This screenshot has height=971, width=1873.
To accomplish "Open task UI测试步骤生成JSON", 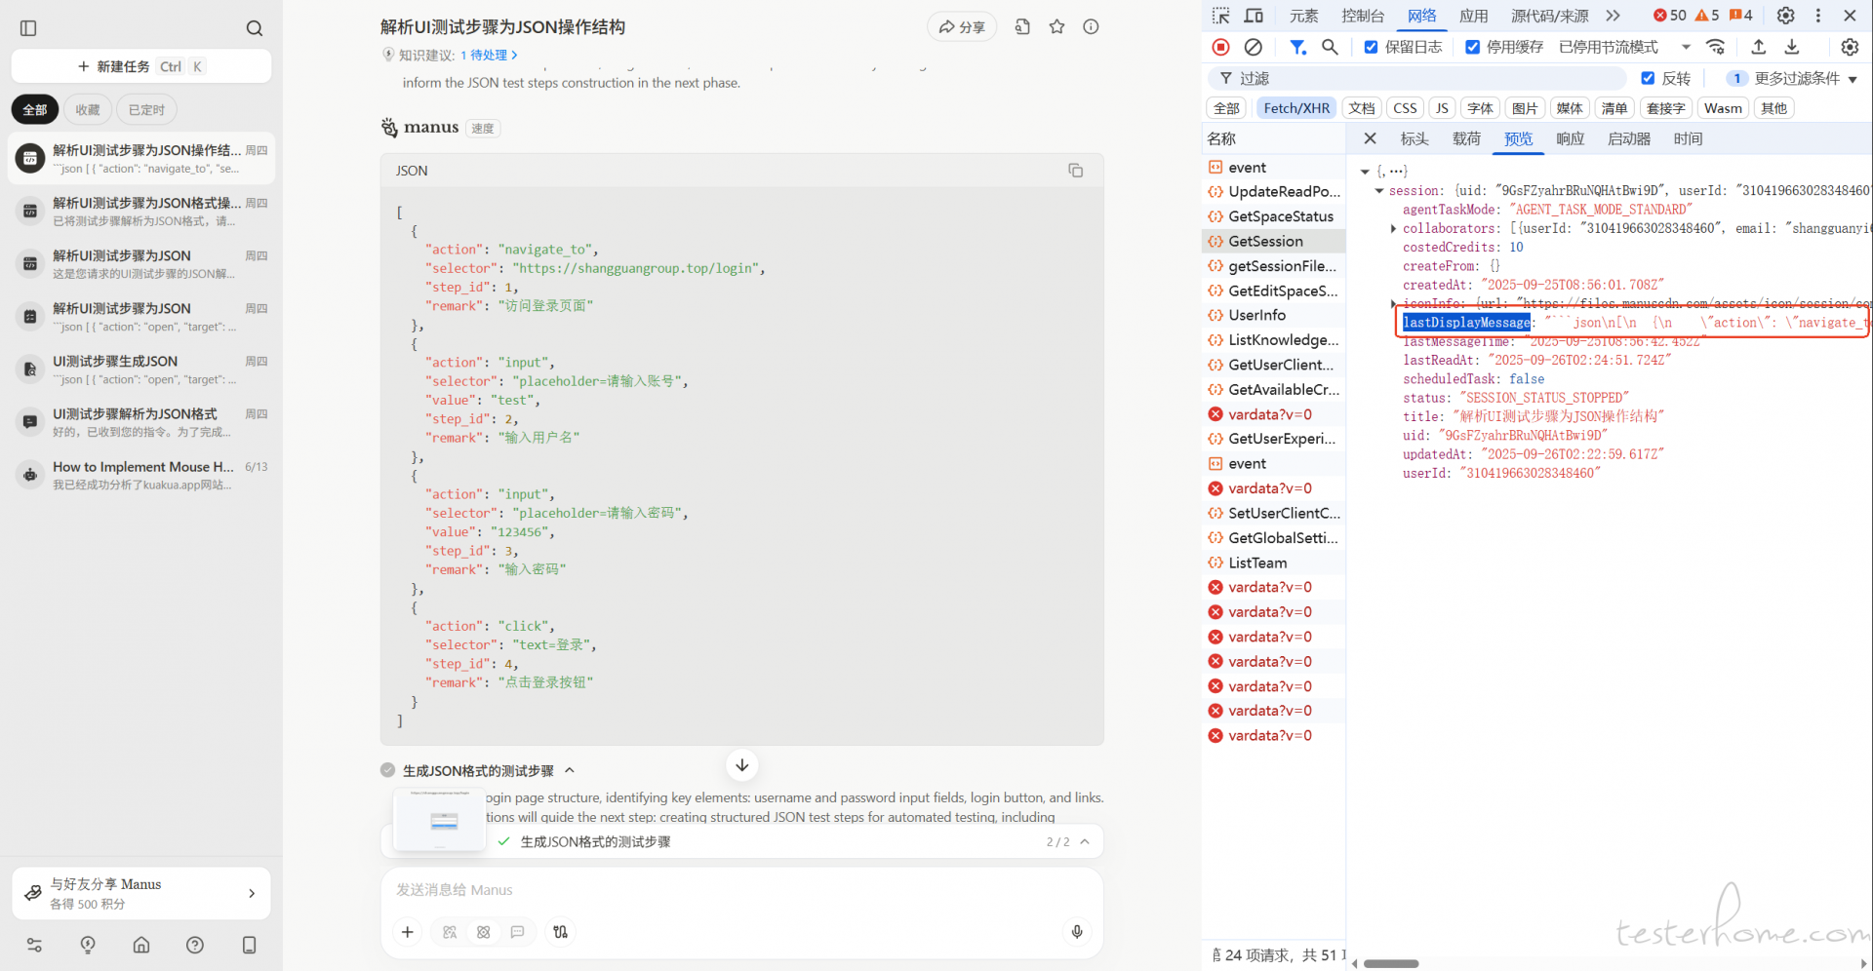I will click(x=141, y=369).
